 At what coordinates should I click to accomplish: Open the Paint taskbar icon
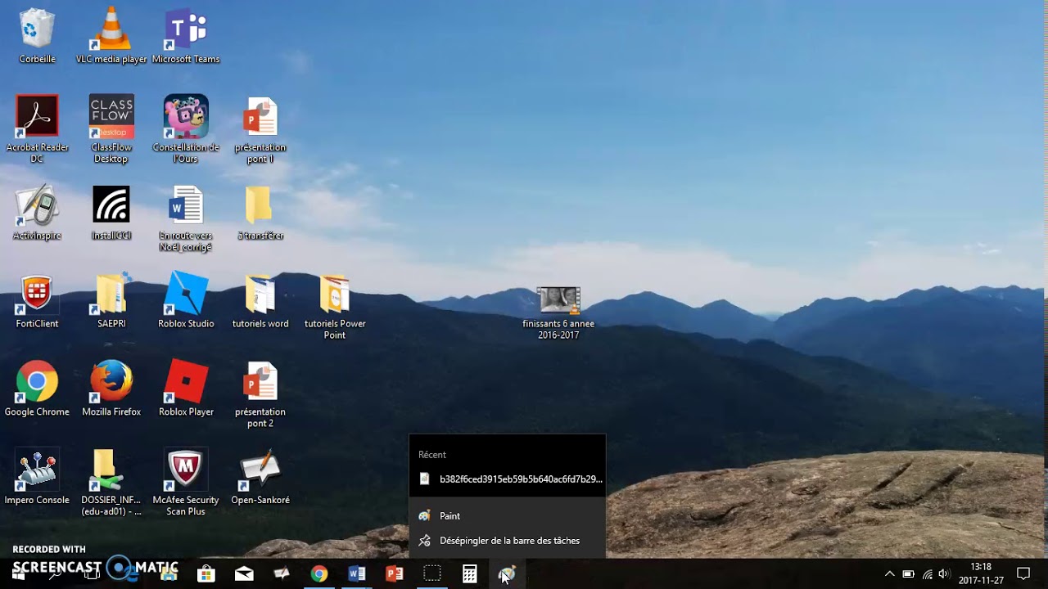508,574
